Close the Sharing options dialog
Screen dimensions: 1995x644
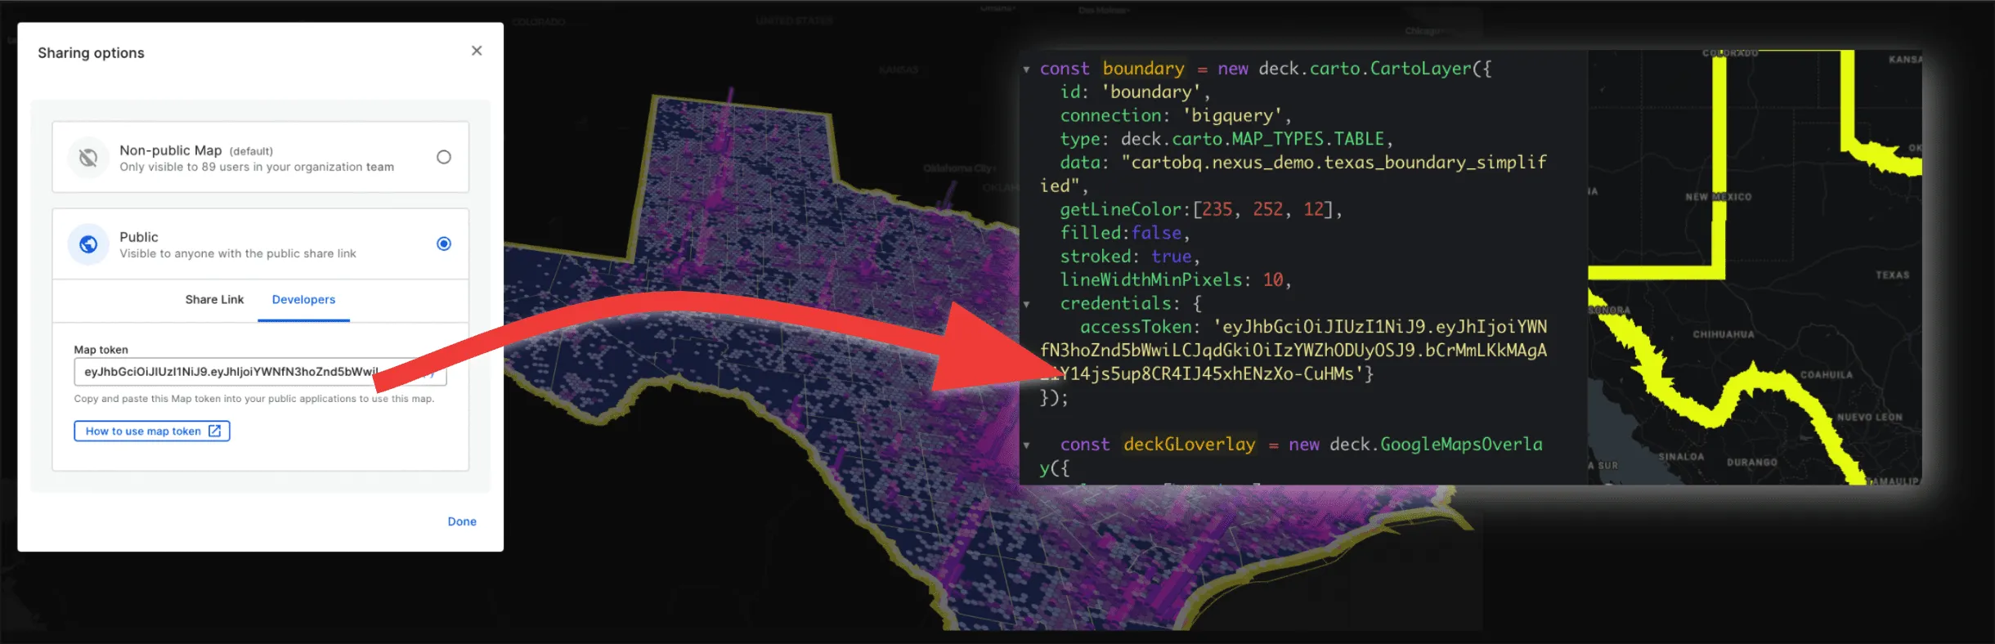[x=477, y=51]
